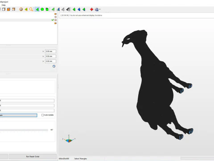Image resolution: width=214 pixels, height=161 pixels.
Task: Expand the arrow beside the bottom 0.00 mm field
Action: (43, 61)
